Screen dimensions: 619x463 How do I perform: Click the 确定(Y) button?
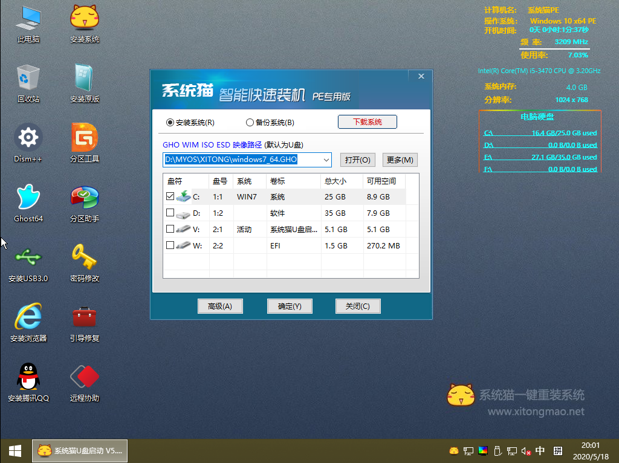point(290,306)
